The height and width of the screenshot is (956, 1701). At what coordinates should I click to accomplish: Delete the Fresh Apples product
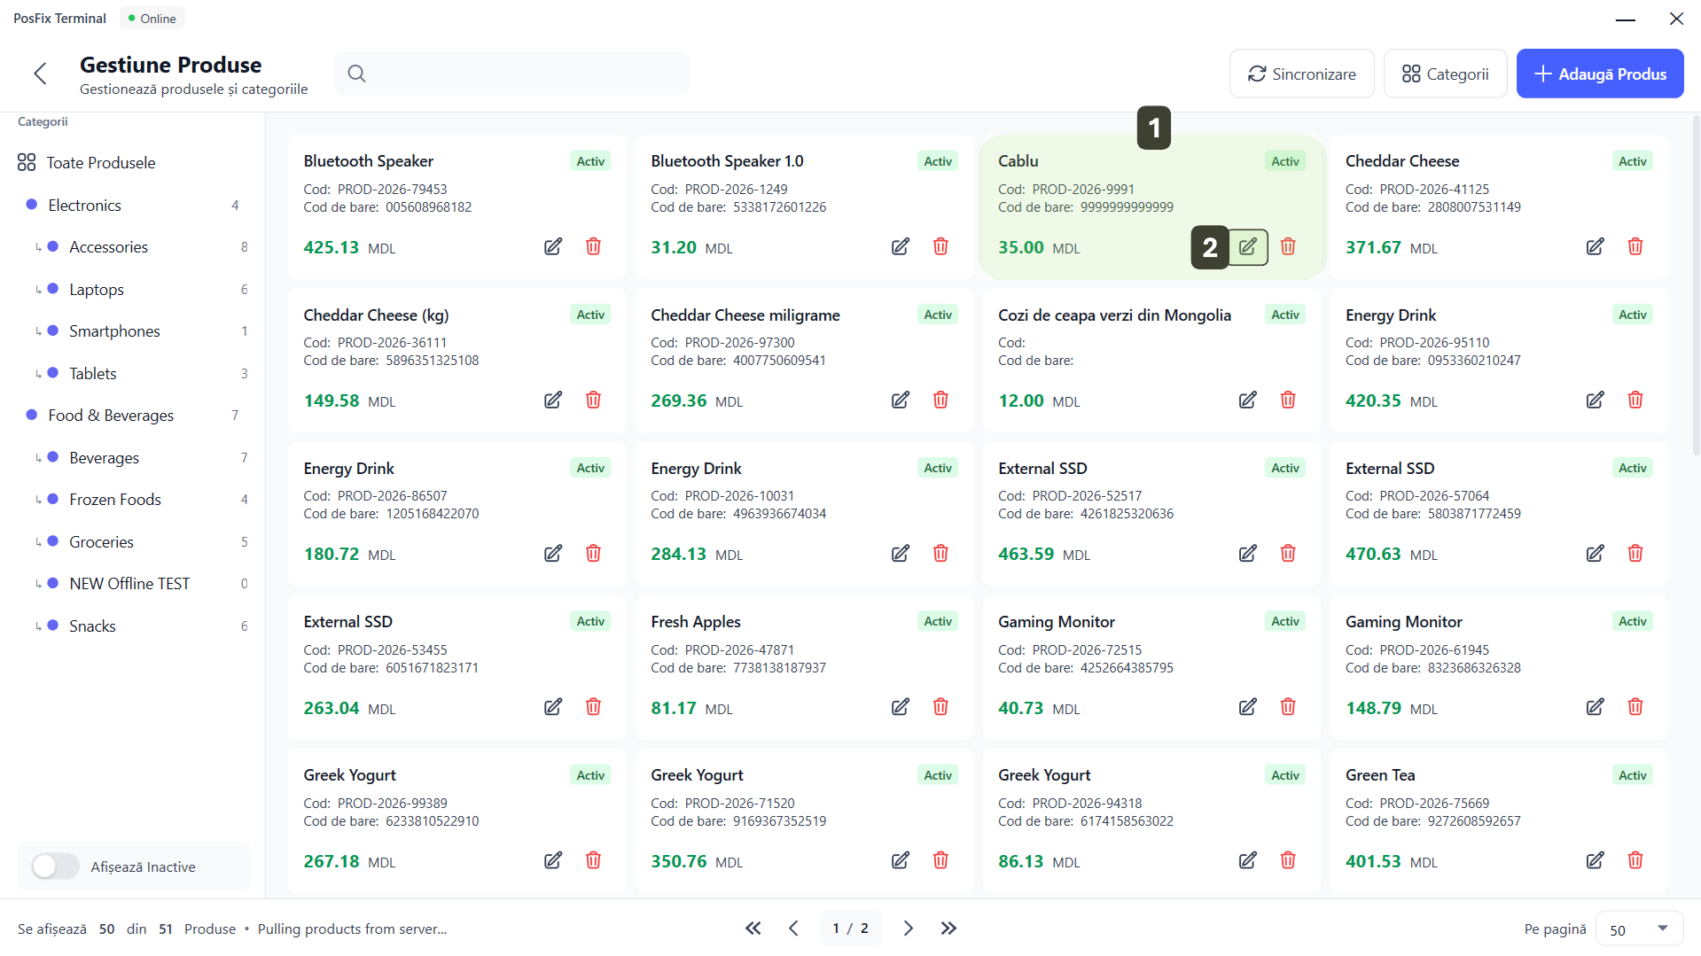click(x=940, y=707)
